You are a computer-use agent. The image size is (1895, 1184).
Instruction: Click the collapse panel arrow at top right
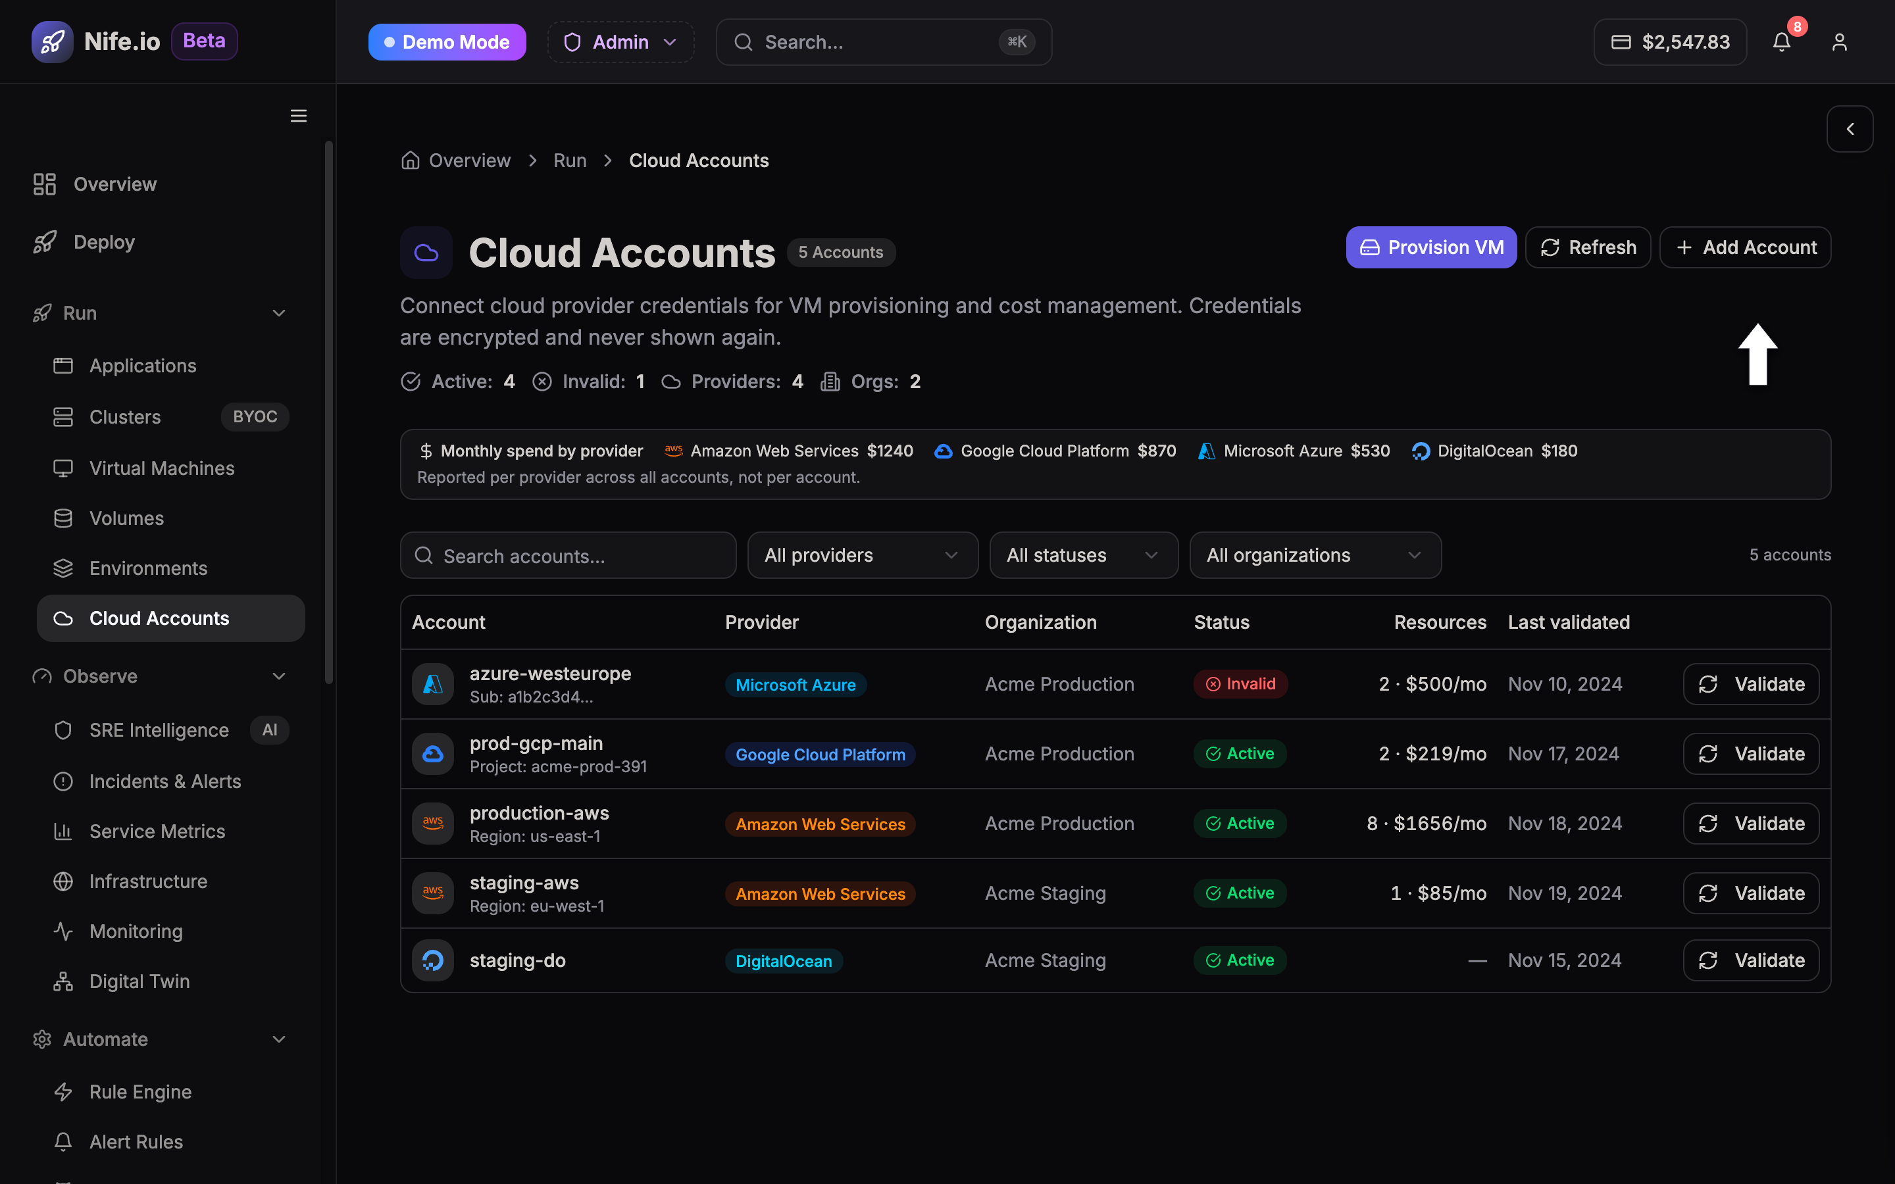[x=1850, y=129]
